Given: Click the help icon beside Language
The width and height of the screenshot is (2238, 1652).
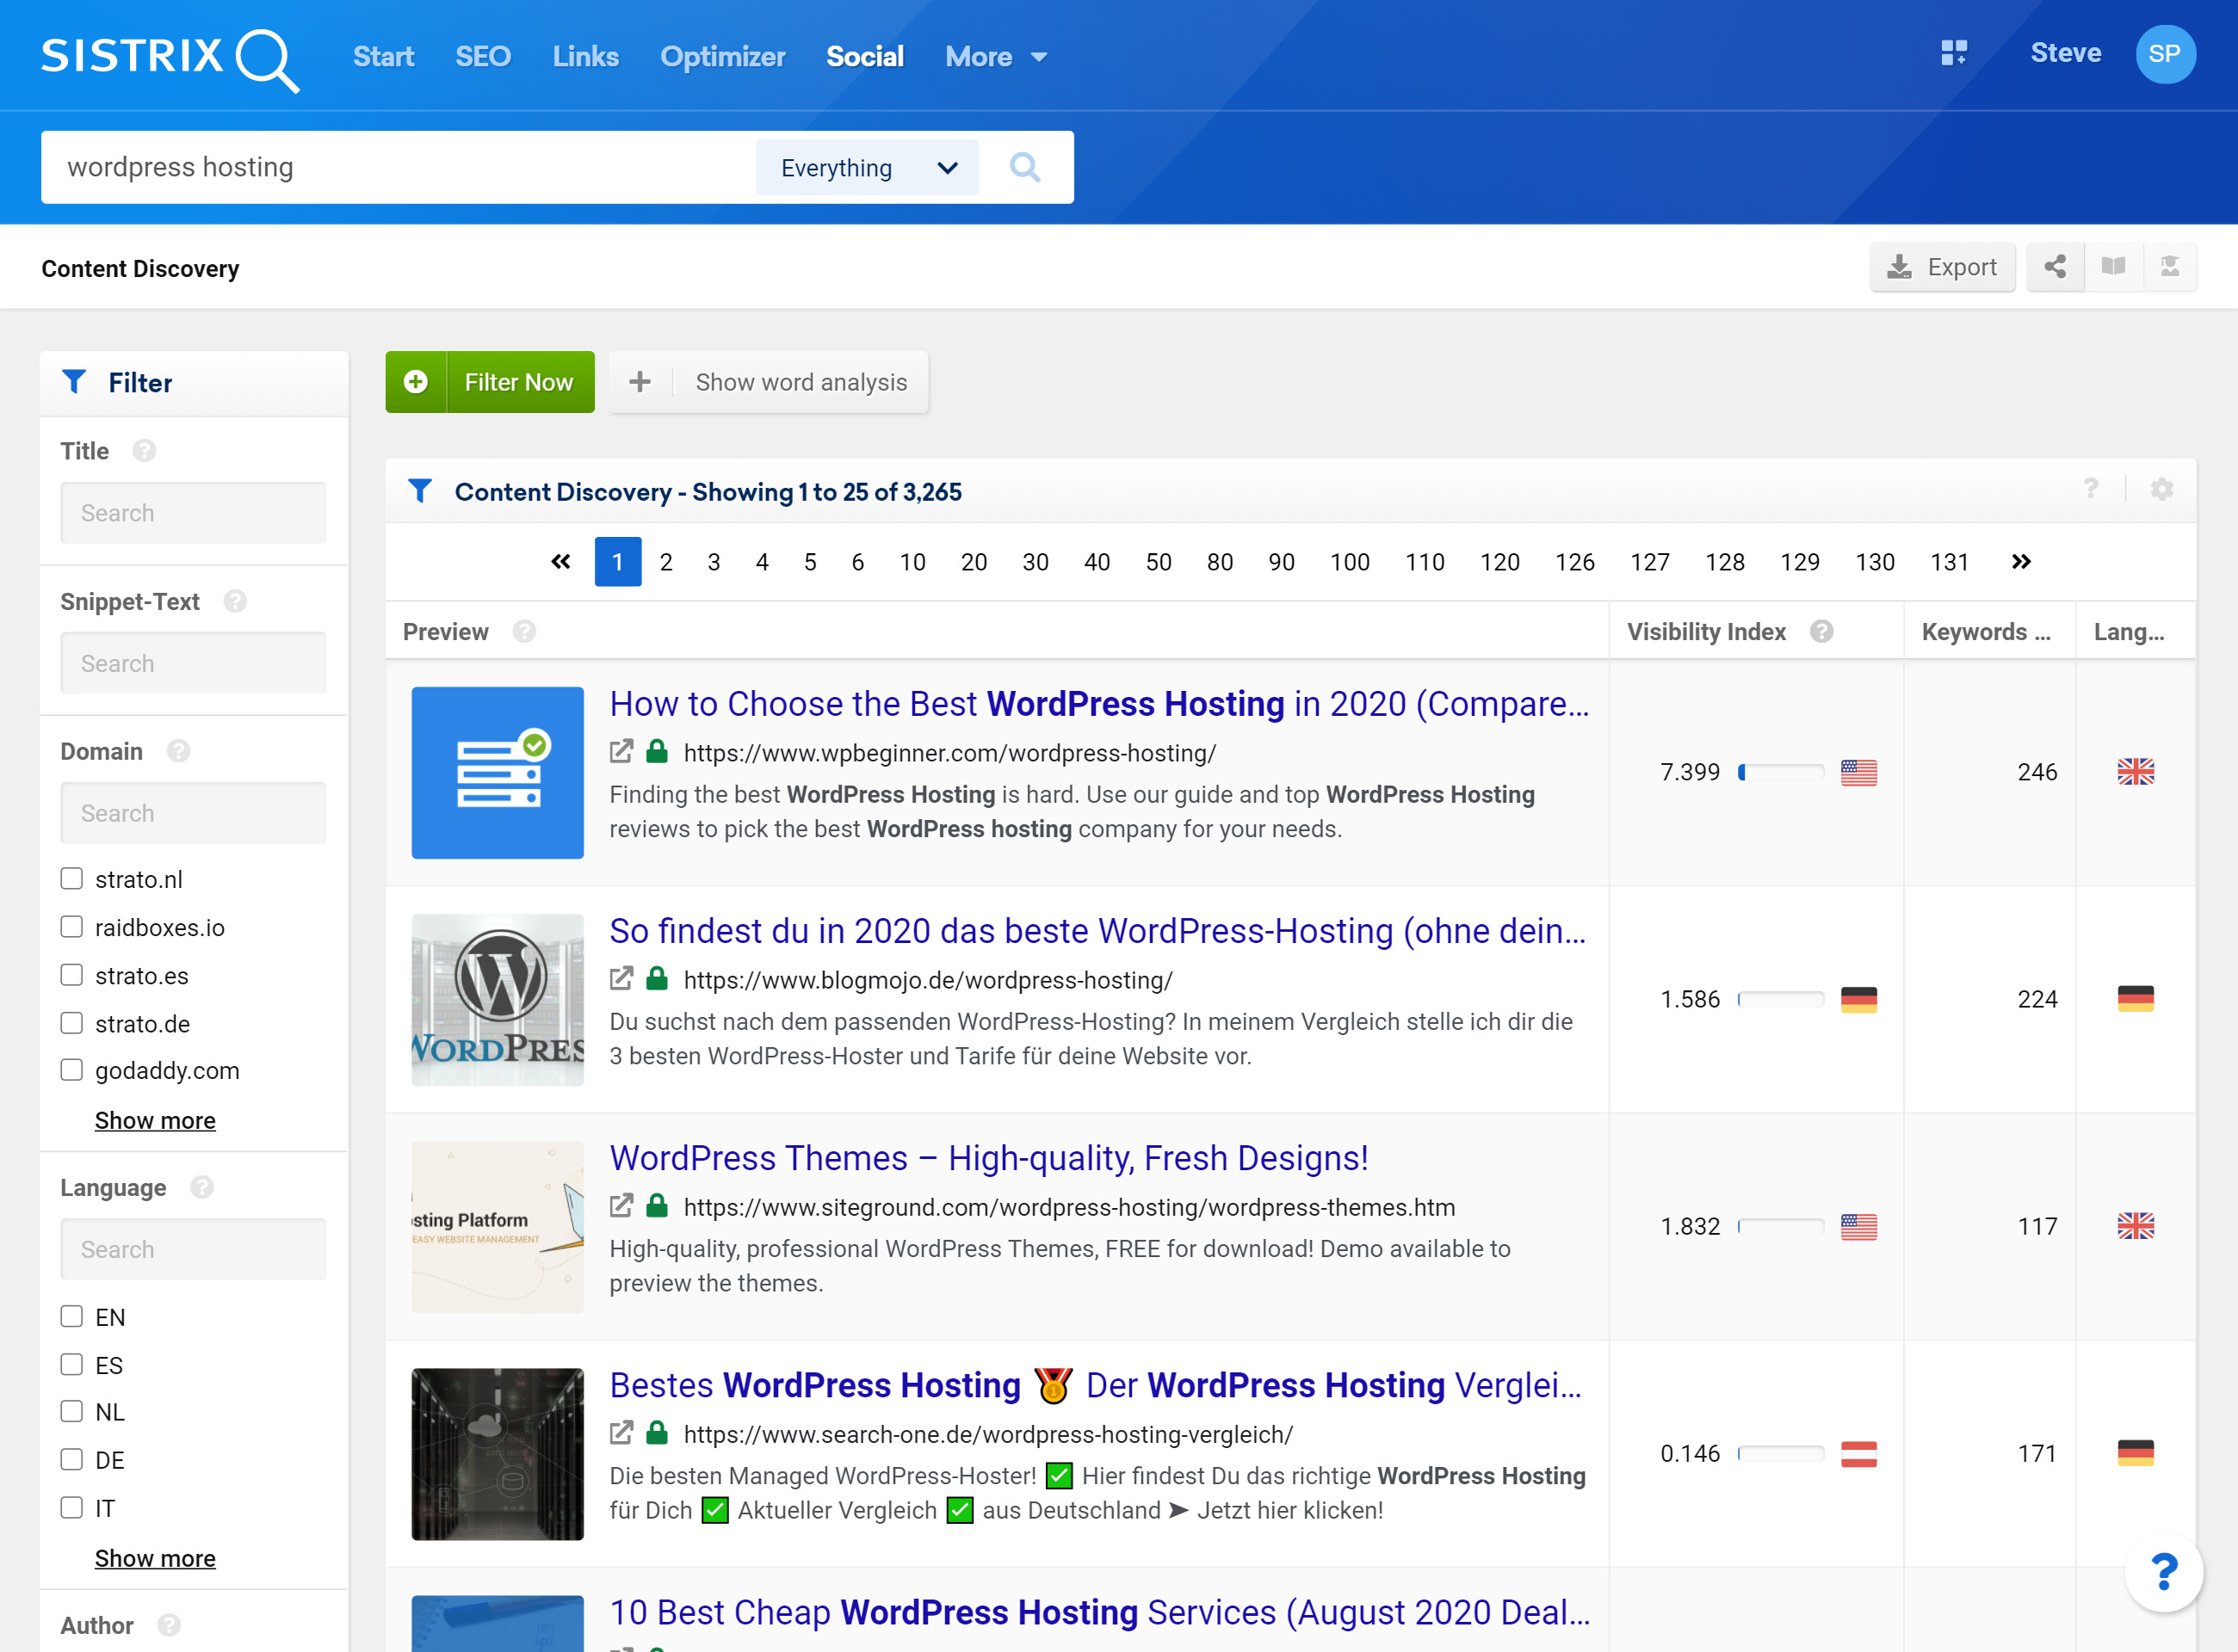Looking at the screenshot, I should pyautogui.click(x=202, y=1187).
